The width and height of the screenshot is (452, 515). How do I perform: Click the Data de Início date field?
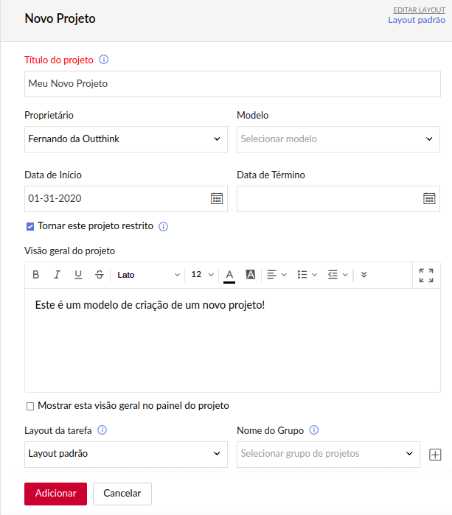(x=126, y=199)
